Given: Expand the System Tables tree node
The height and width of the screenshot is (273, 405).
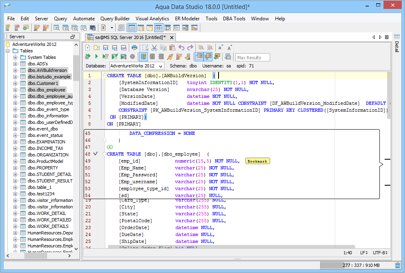Looking at the screenshot, I should [x=15, y=57].
